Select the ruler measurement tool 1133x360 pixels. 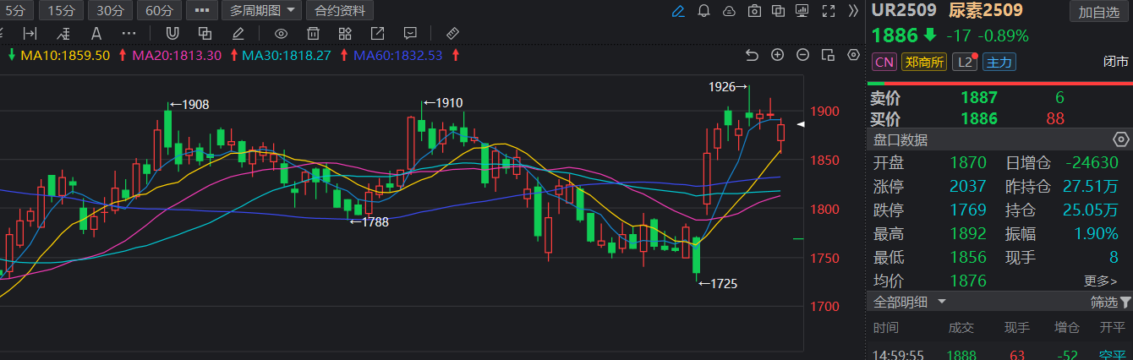click(x=452, y=34)
